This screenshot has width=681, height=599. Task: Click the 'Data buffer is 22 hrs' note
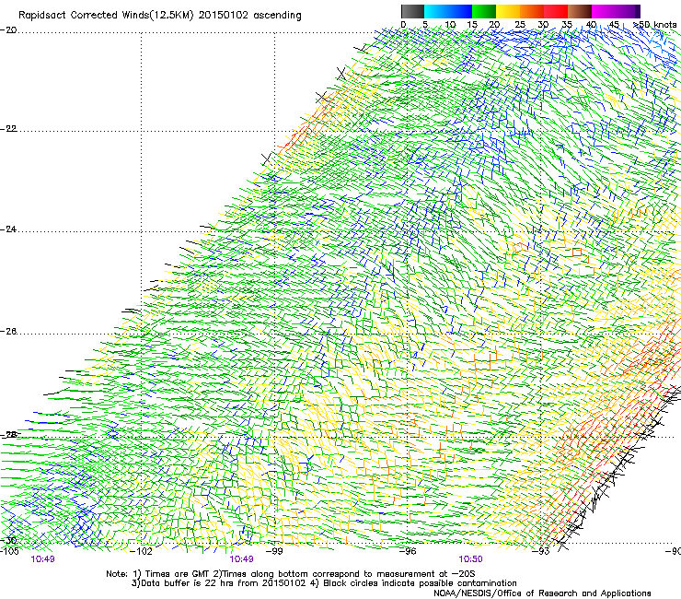[218, 583]
